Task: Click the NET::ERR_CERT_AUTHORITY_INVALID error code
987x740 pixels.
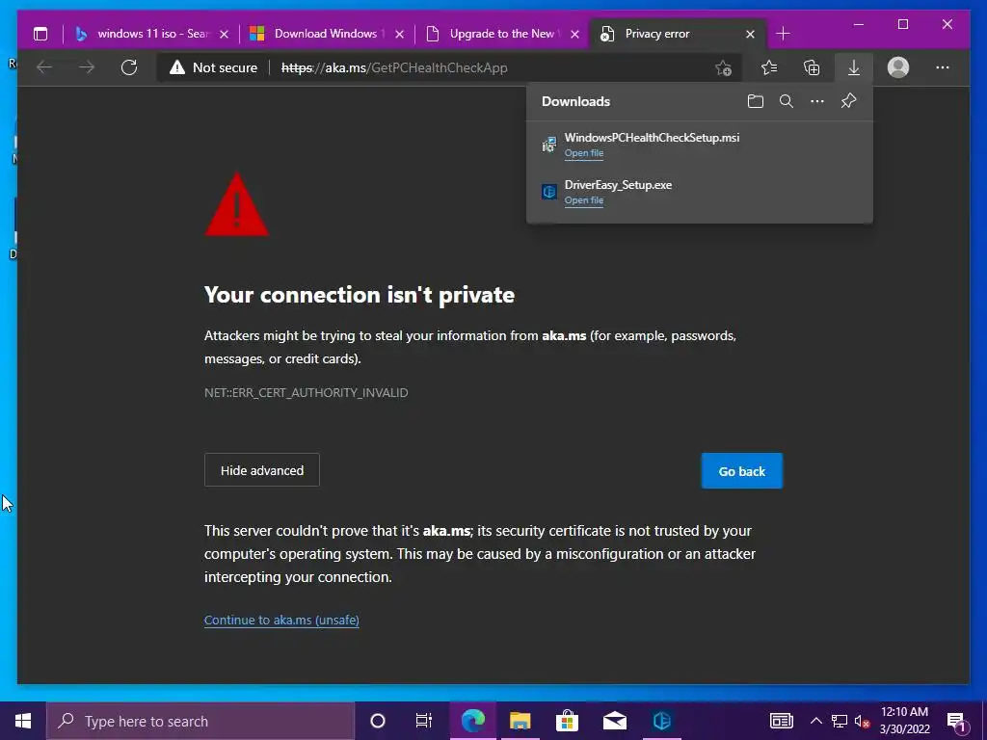Action: click(x=306, y=393)
